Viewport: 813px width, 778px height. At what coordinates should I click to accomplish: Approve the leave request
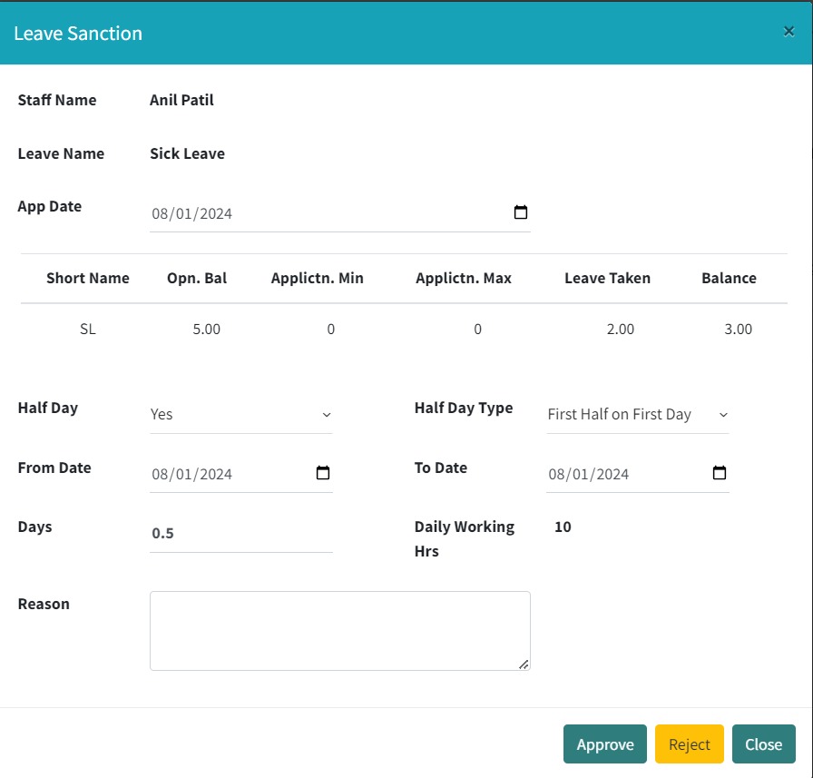click(604, 744)
